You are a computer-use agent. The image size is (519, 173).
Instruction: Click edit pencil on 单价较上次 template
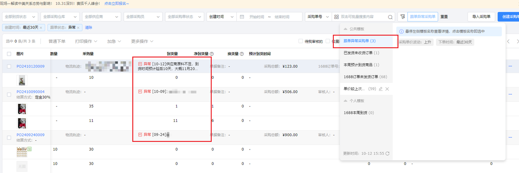click(x=381, y=89)
